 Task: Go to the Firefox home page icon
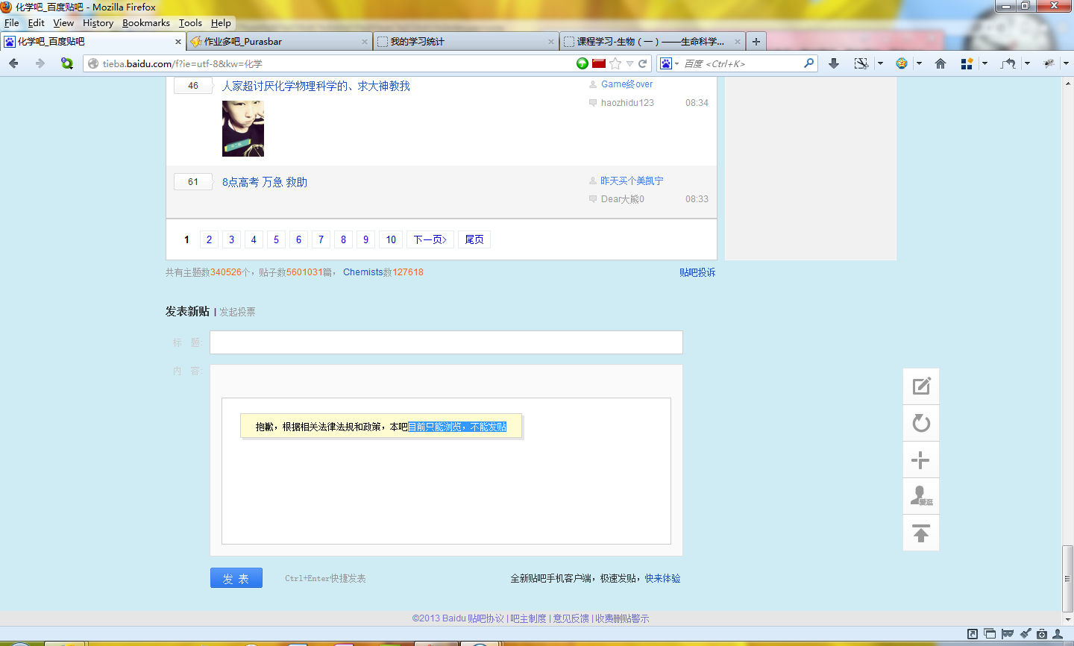[940, 64]
